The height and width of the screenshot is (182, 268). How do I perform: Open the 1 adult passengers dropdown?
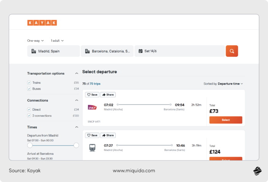(x=57, y=41)
